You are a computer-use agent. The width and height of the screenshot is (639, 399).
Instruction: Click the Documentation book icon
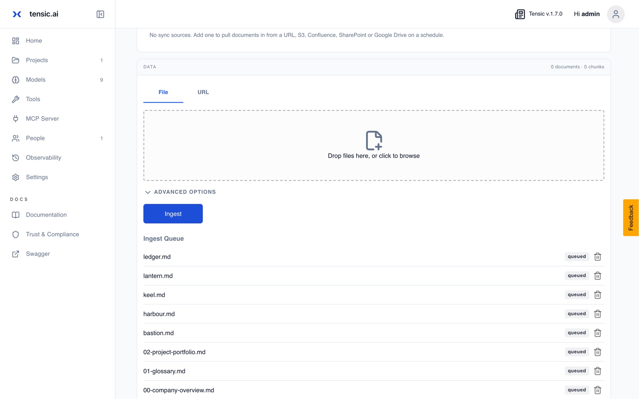pyautogui.click(x=16, y=215)
